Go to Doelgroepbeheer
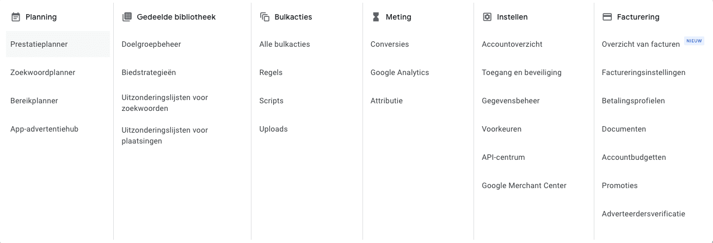The width and height of the screenshot is (713, 243). (x=151, y=44)
